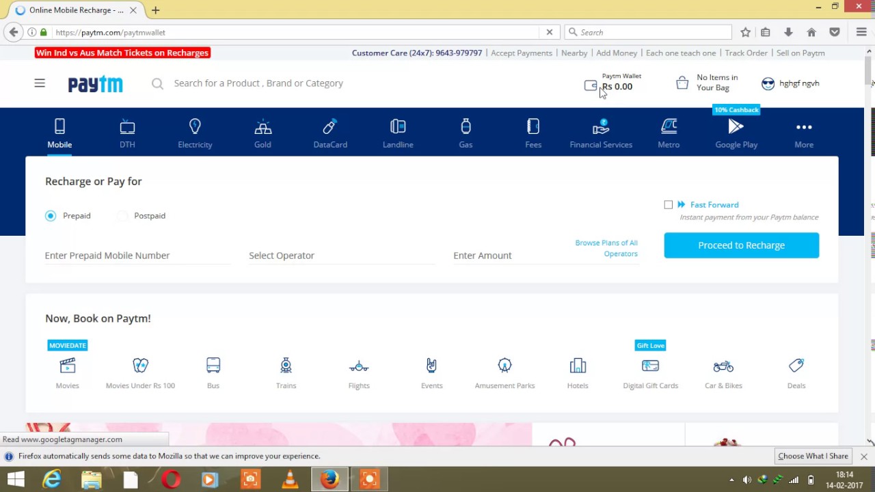
Task: Click the Proceed to Recharge button
Action: click(741, 245)
